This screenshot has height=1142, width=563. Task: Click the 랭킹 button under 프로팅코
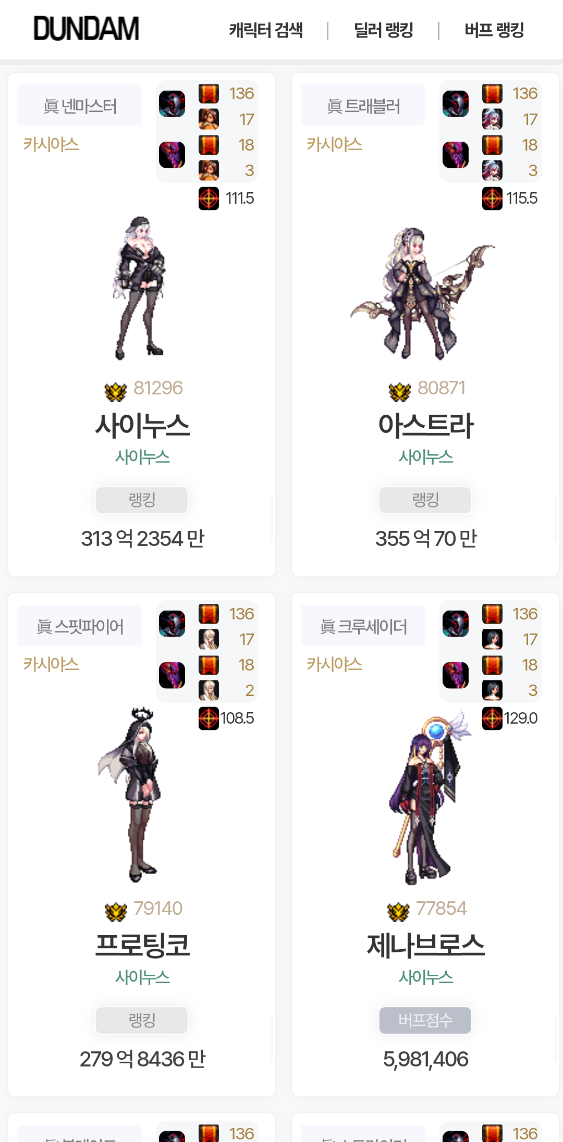(142, 1020)
